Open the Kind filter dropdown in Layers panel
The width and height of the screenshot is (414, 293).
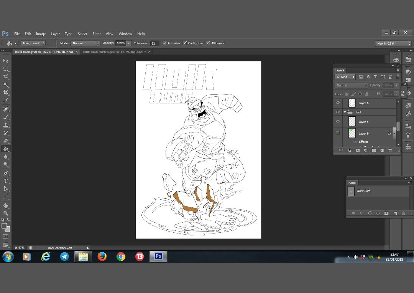pos(345,77)
